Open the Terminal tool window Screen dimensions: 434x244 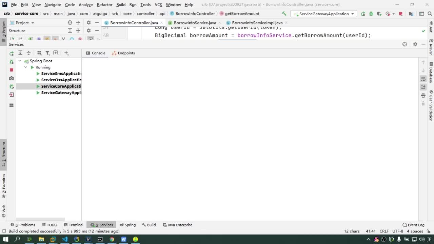pos(73,225)
